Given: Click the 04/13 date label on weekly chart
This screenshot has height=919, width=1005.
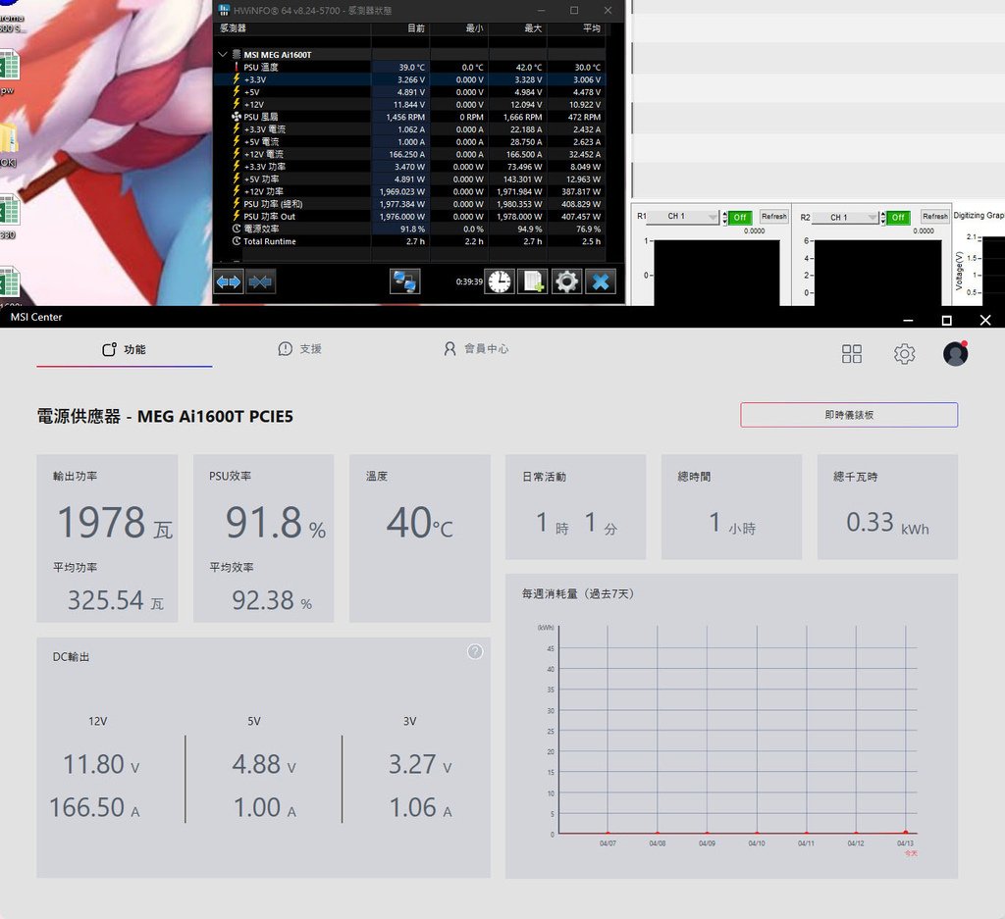Looking at the screenshot, I should point(905,843).
